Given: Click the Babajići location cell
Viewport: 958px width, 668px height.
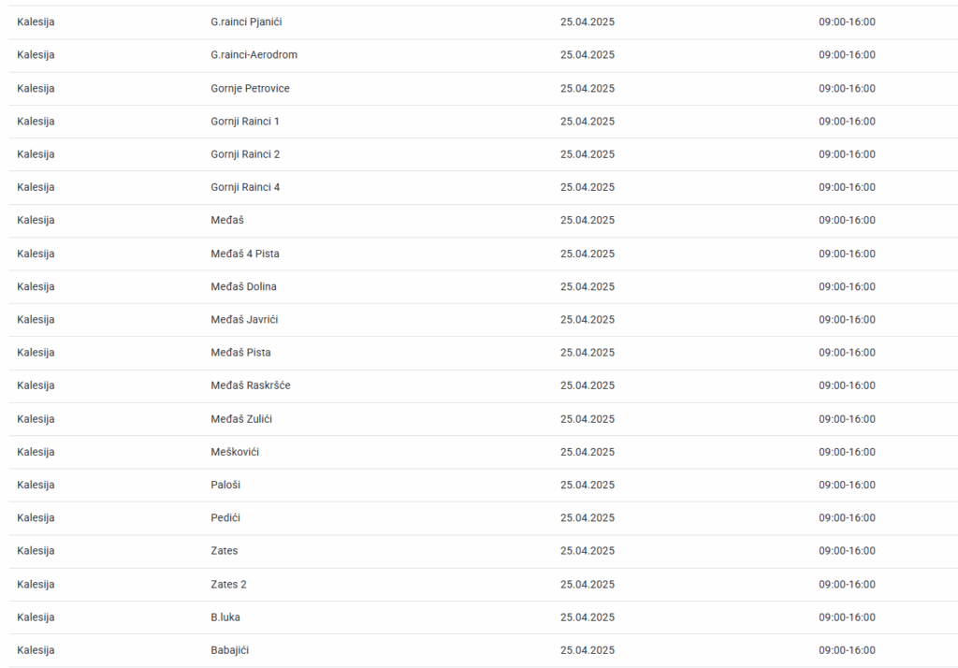Looking at the screenshot, I should coord(230,650).
